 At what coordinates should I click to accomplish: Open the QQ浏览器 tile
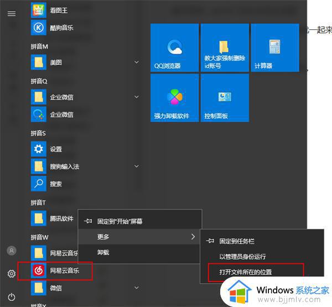pyautogui.click(x=175, y=48)
